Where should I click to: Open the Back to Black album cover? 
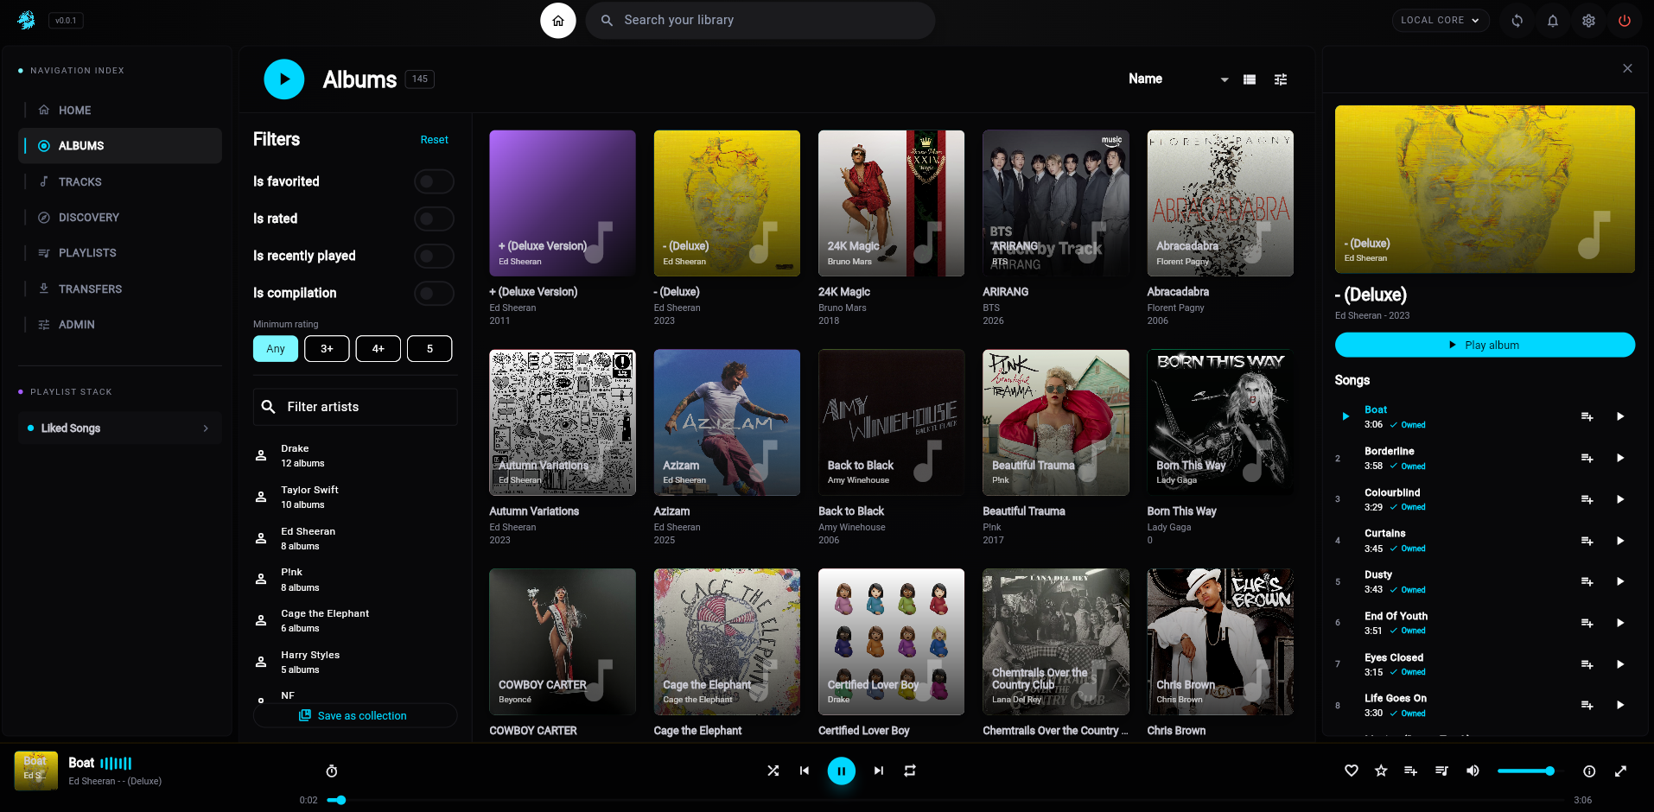891,422
